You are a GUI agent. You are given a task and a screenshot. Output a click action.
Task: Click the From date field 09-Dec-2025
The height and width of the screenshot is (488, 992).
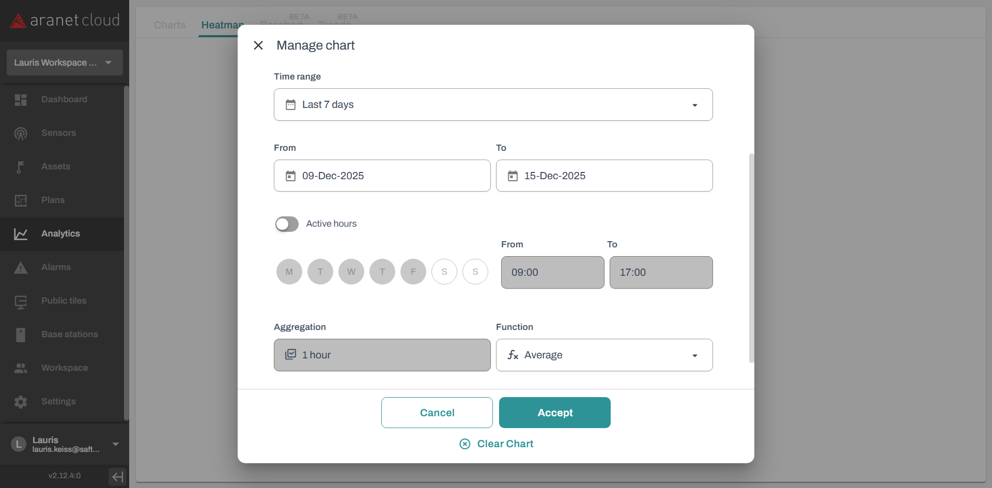coord(382,176)
